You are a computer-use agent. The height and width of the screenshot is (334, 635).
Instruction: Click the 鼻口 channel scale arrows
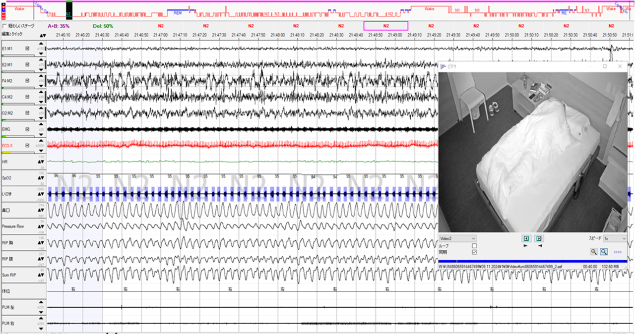[x=42, y=210]
